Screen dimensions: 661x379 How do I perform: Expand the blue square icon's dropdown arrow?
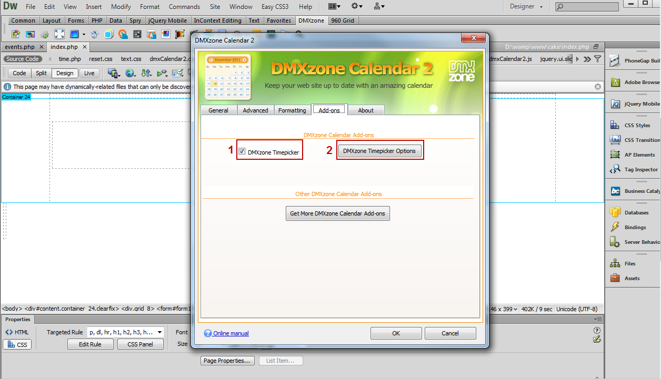[x=84, y=35]
